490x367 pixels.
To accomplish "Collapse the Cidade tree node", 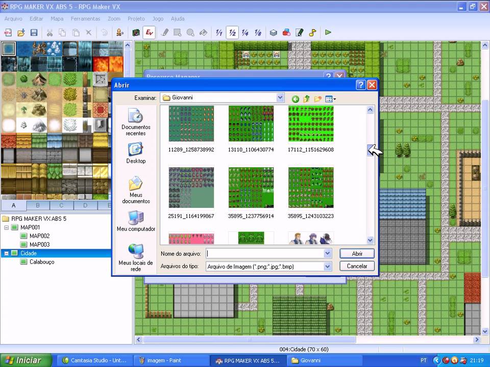I will [6, 253].
